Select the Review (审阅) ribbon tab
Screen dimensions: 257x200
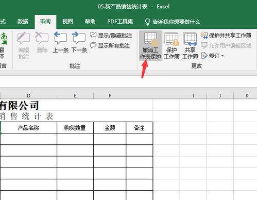(x=45, y=22)
